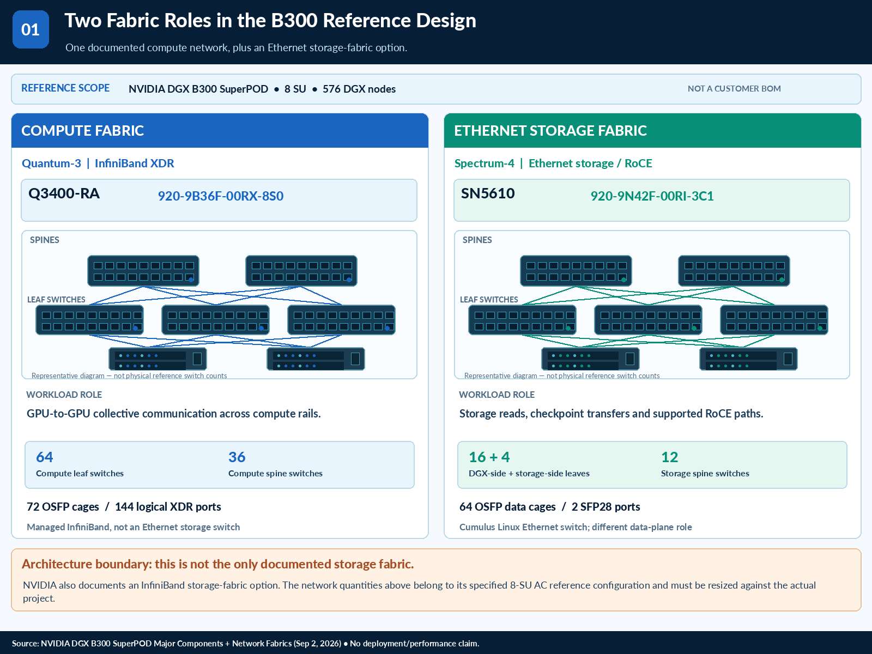The height and width of the screenshot is (654, 872).
Task: Click the leftmost leaf switch in Ethernet Storage diagram
Action: [x=522, y=320]
